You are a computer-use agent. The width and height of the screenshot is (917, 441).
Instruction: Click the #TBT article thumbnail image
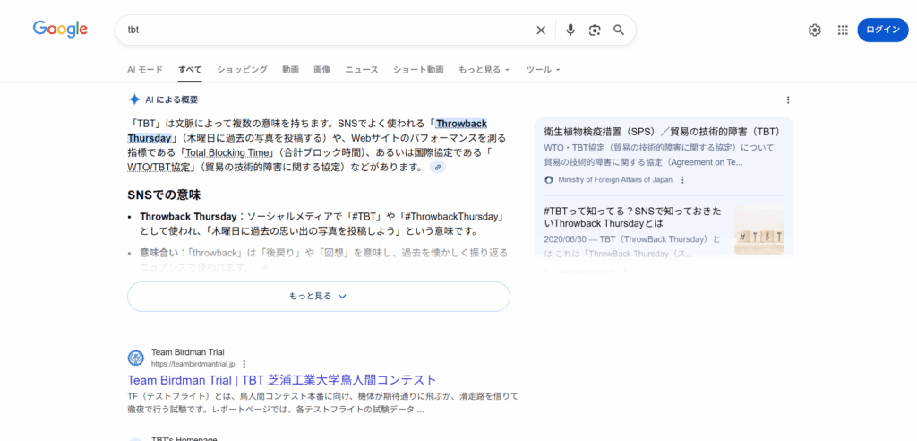pyautogui.click(x=758, y=232)
